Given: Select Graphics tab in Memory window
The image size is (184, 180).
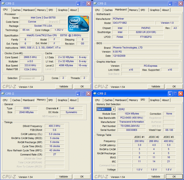Looking at the screenshot, I should coord(62,100).
